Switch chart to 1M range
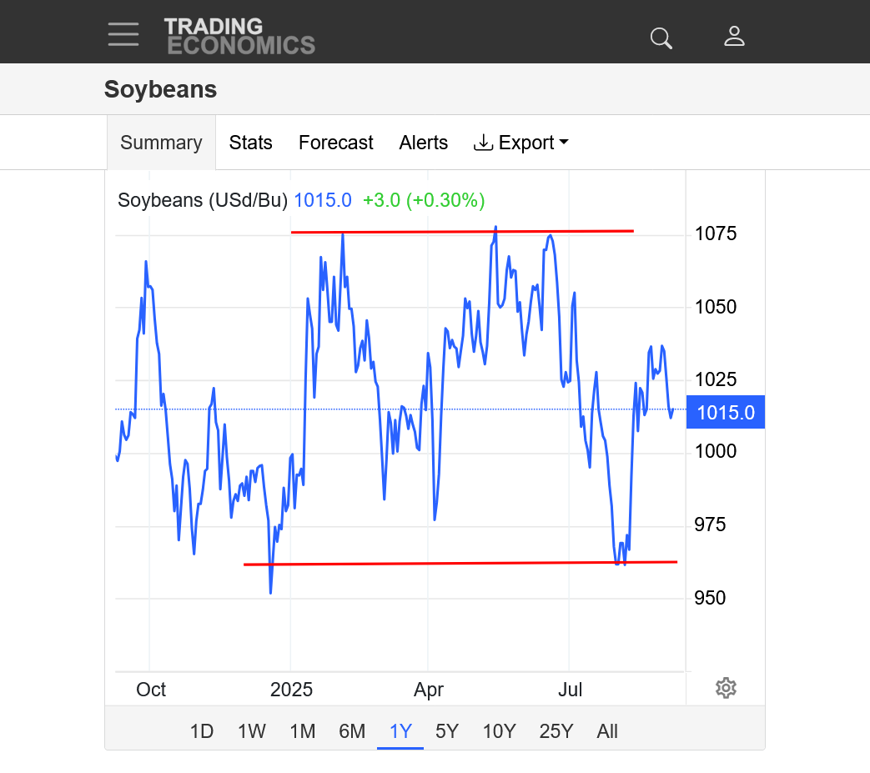Screen dimensions: 870x773 click(303, 731)
